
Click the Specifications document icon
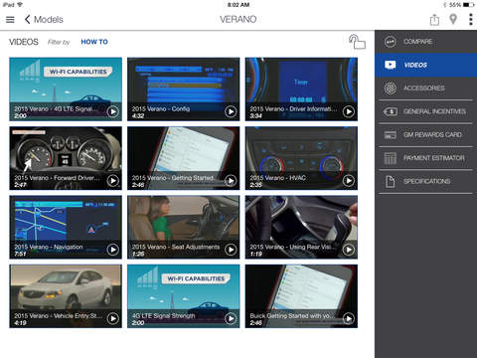pyautogui.click(x=391, y=181)
